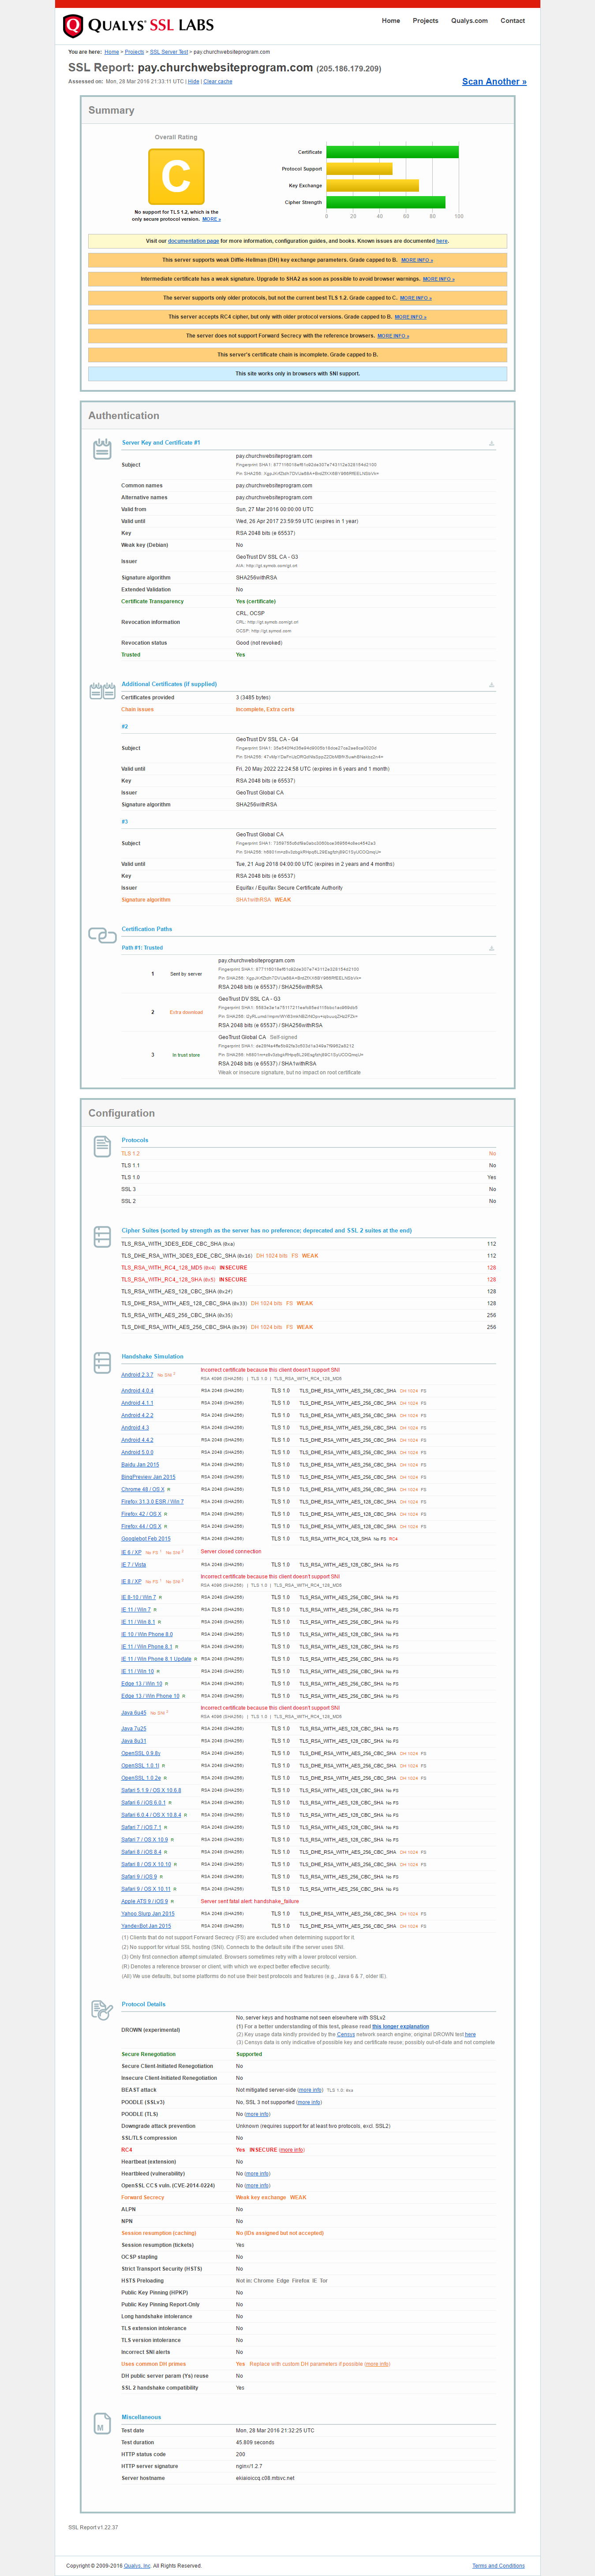Click the green Cipher Strength score bar
595x2576 pixels.
point(385,202)
